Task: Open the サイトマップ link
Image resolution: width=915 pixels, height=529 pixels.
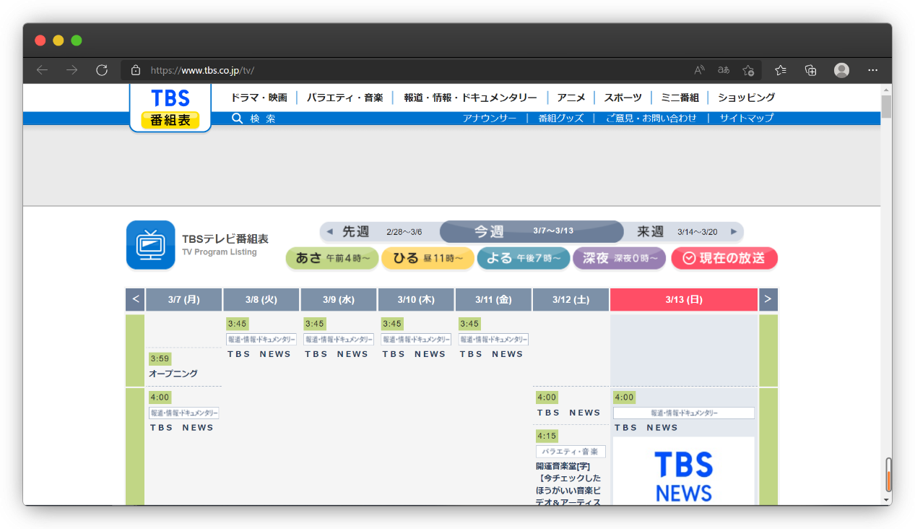Action: 746,119
